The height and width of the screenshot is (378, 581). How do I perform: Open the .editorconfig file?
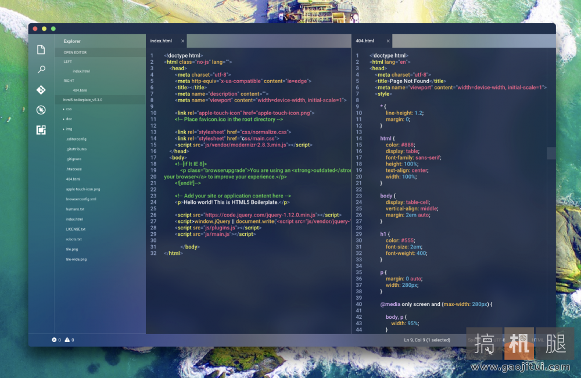pyautogui.click(x=76, y=139)
